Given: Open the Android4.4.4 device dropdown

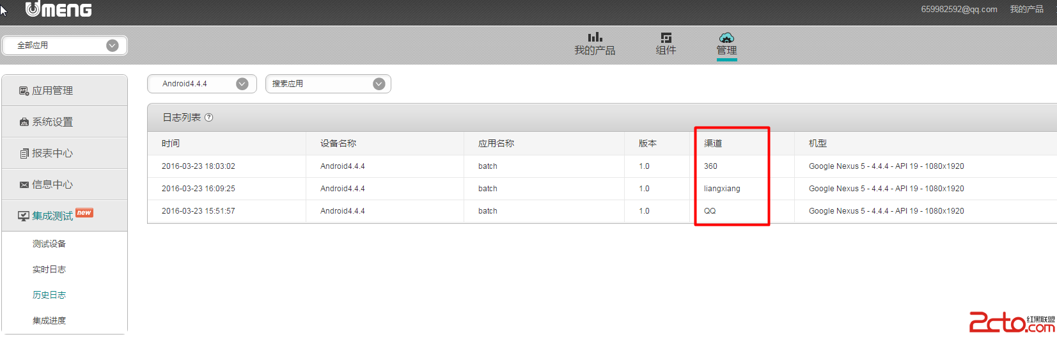Looking at the screenshot, I should point(202,84).
